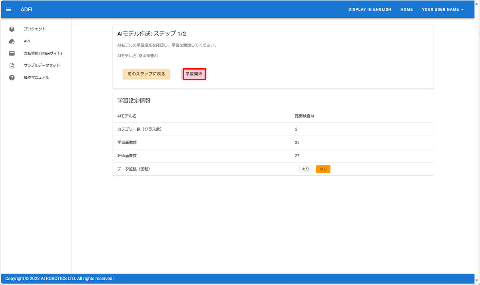The height and width of the screenshot is (285, 480).
Task: Click DISPLAY IN ENGLISH link
Action: pos(370,10)
